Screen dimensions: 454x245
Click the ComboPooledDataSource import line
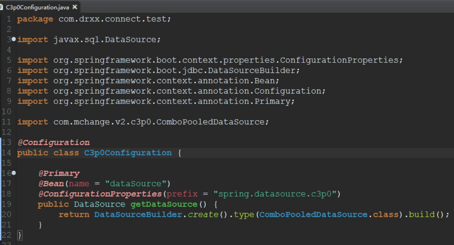tap(143, 122)
